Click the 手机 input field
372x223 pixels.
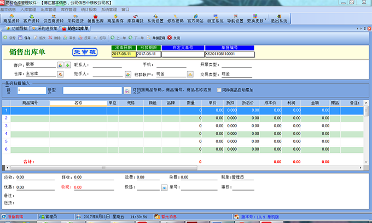[x=171, y=65]
